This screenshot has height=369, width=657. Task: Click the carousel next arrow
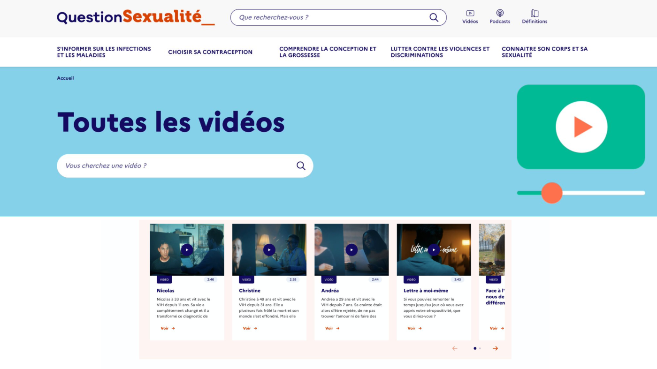click(x=495, y=348)
